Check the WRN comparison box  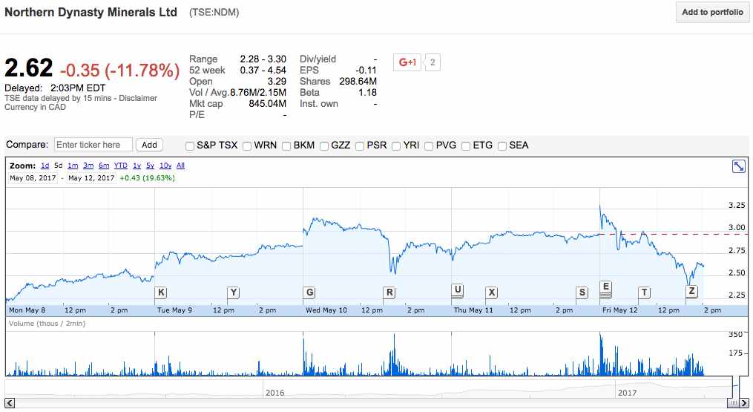point(247,145)
